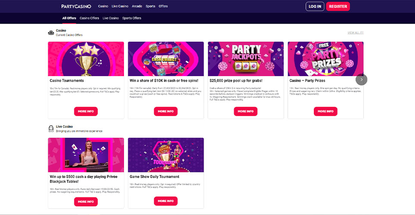Switch to the Casino Offers tab
The height and width of the screenshot is (215, 415).
[x=89, y=18]
